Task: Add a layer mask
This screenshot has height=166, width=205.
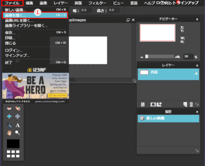Action: pyautogui.click(x=153, y=104)
